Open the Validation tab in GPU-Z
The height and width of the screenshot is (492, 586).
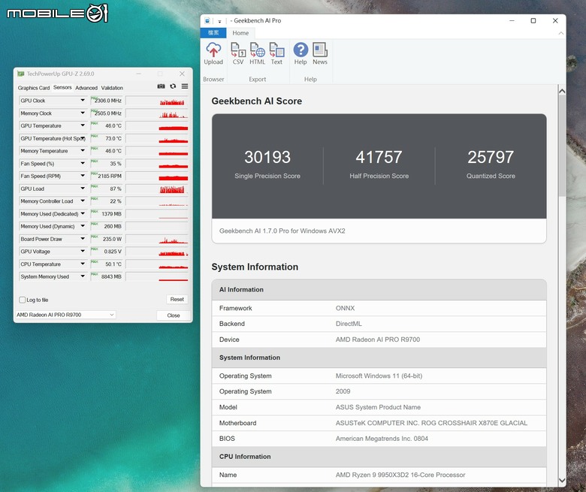coord(112,88)
